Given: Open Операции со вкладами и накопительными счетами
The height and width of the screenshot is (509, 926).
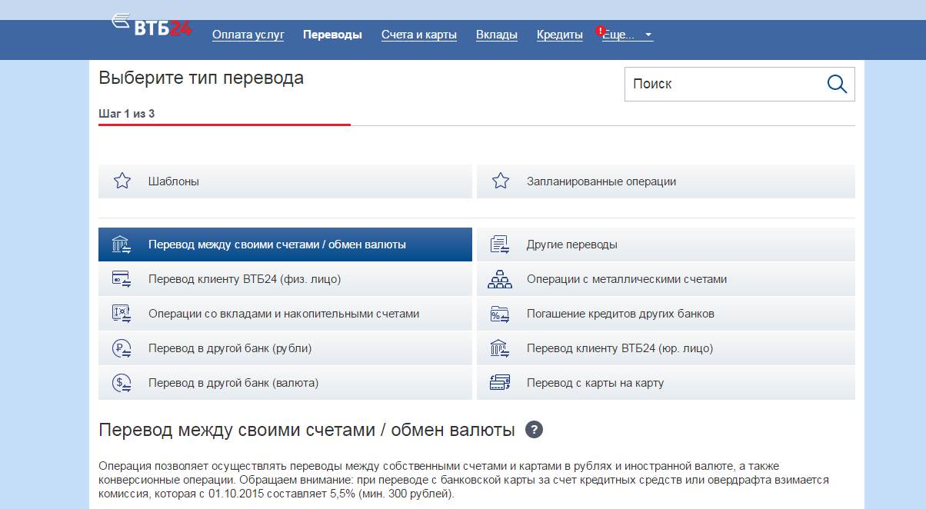Looking at the screenshot, I should [284, 314].
